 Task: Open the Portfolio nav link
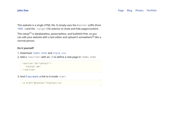(x=151, y=10)
